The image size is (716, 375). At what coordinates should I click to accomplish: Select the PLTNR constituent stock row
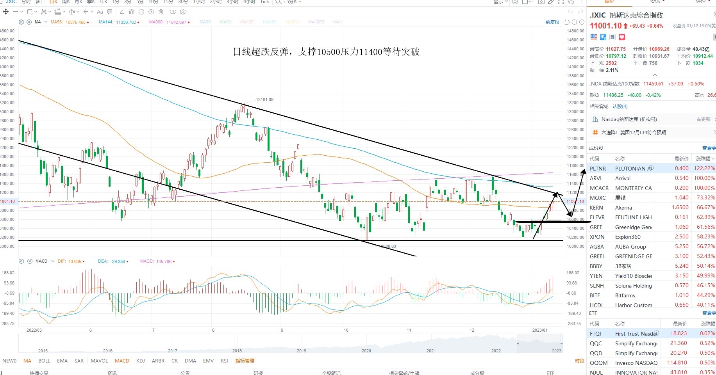pyautogui.click(x=651, y=169)
